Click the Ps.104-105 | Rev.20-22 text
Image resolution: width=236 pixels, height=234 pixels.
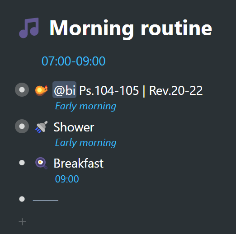[x=141, y=90]
